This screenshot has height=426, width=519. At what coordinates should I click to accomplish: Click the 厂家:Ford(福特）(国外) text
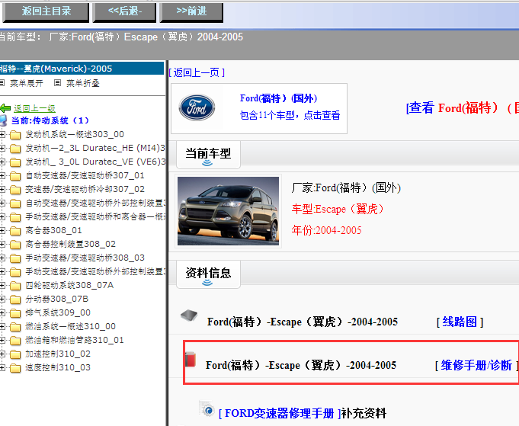(346, 188)
